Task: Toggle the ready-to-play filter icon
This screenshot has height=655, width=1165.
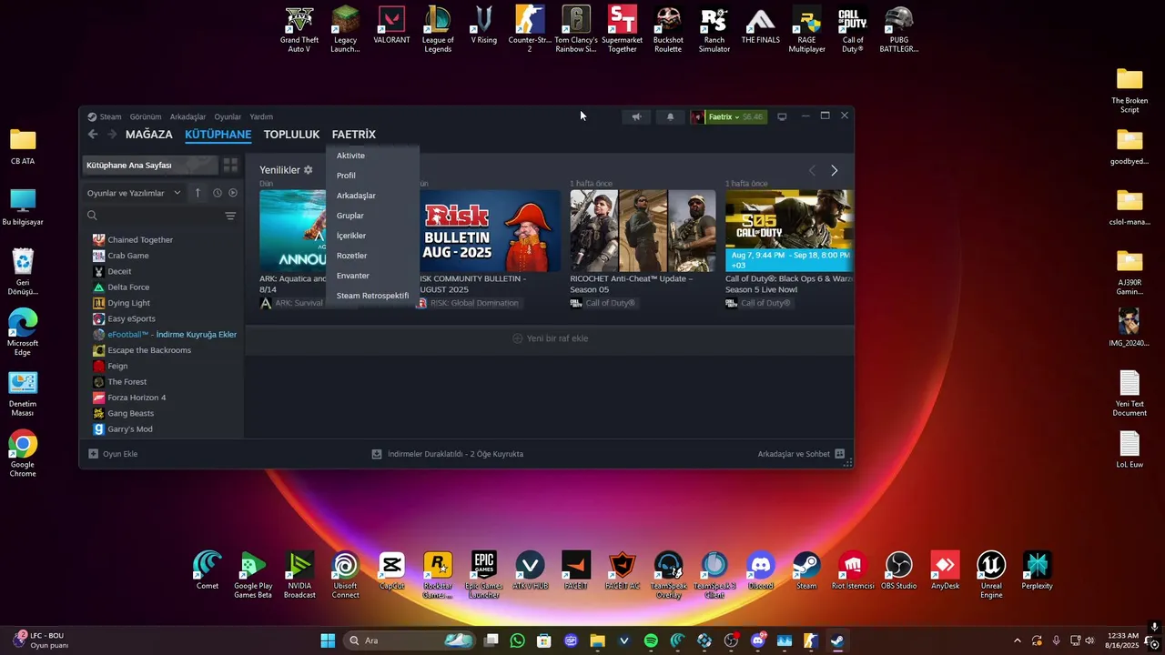Action: (x=233, y=193)
